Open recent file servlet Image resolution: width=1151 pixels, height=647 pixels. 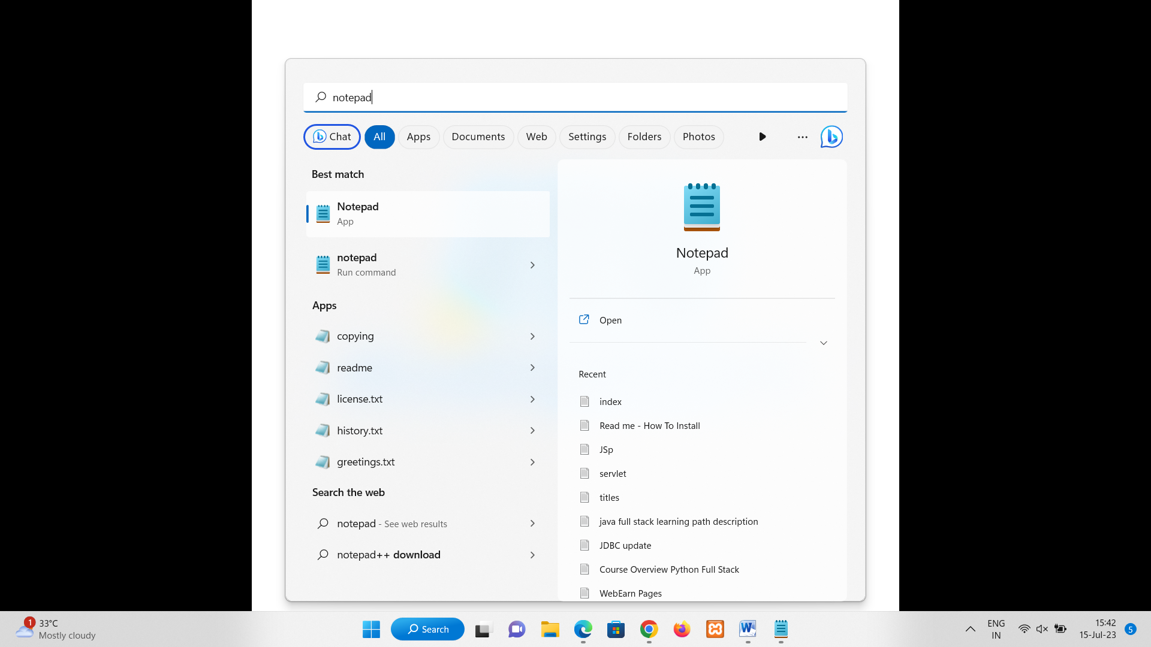point(613,473)
